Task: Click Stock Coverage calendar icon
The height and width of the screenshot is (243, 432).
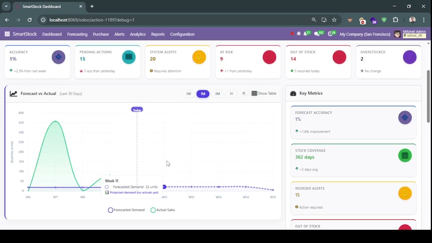Action: click(x=405, y=156)
